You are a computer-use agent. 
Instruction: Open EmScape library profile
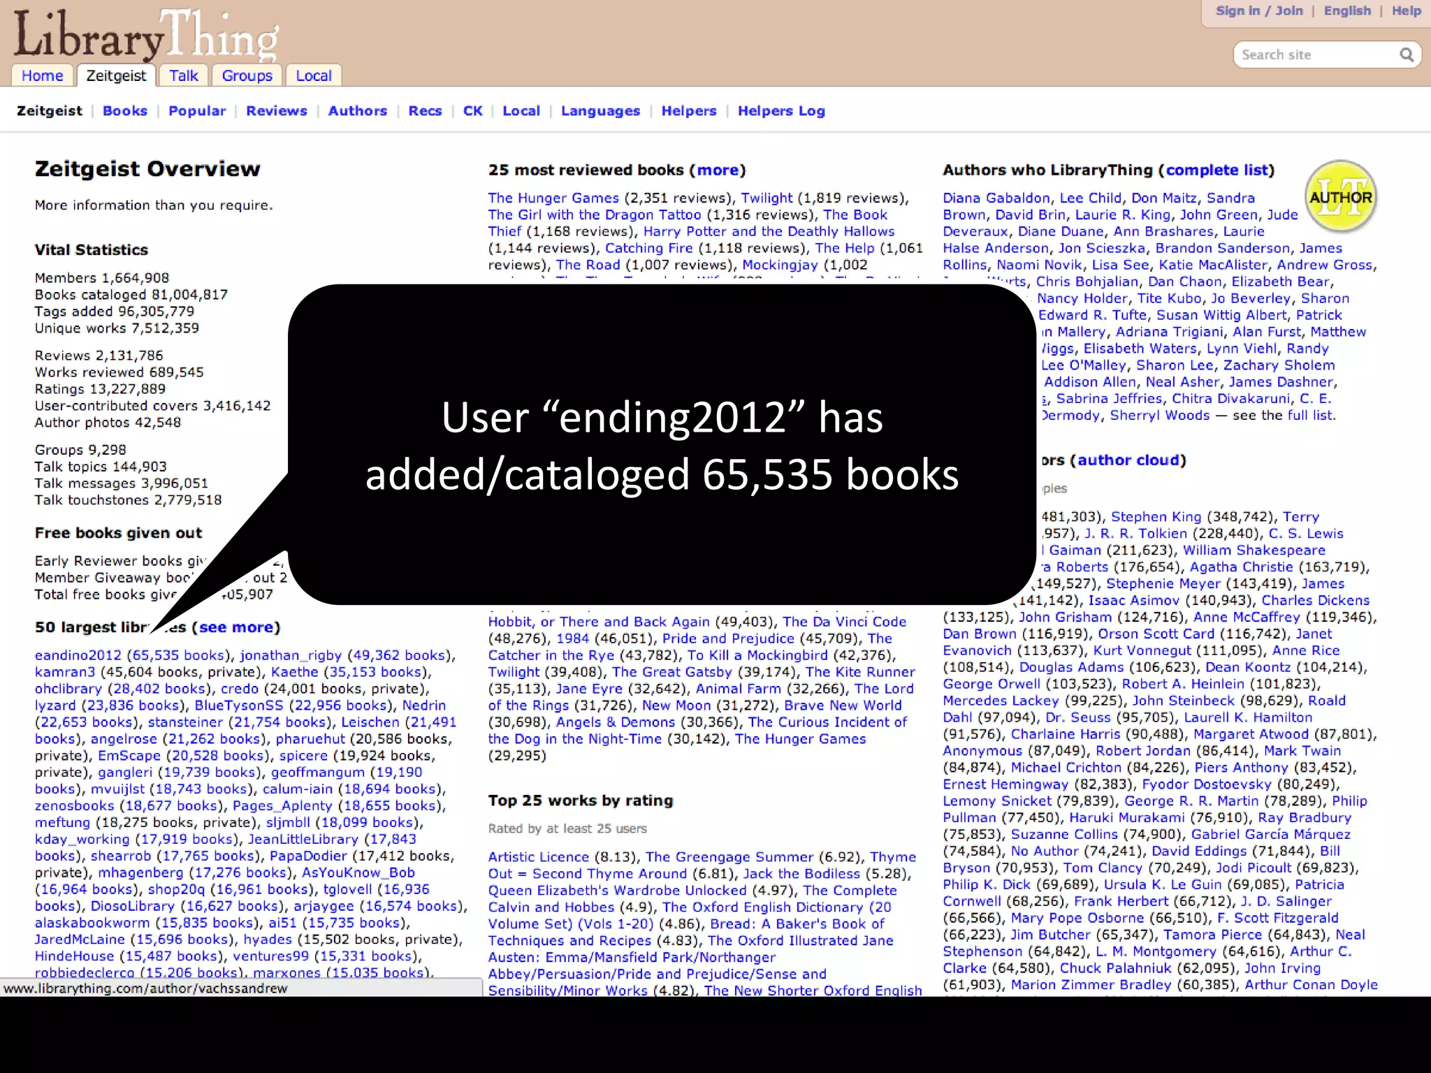[x=129, y=756]
